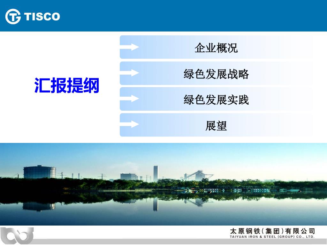Click TAIYUAN IRON & STEEL English text
The image size is (327, 245).
click(x=272, y=237)
